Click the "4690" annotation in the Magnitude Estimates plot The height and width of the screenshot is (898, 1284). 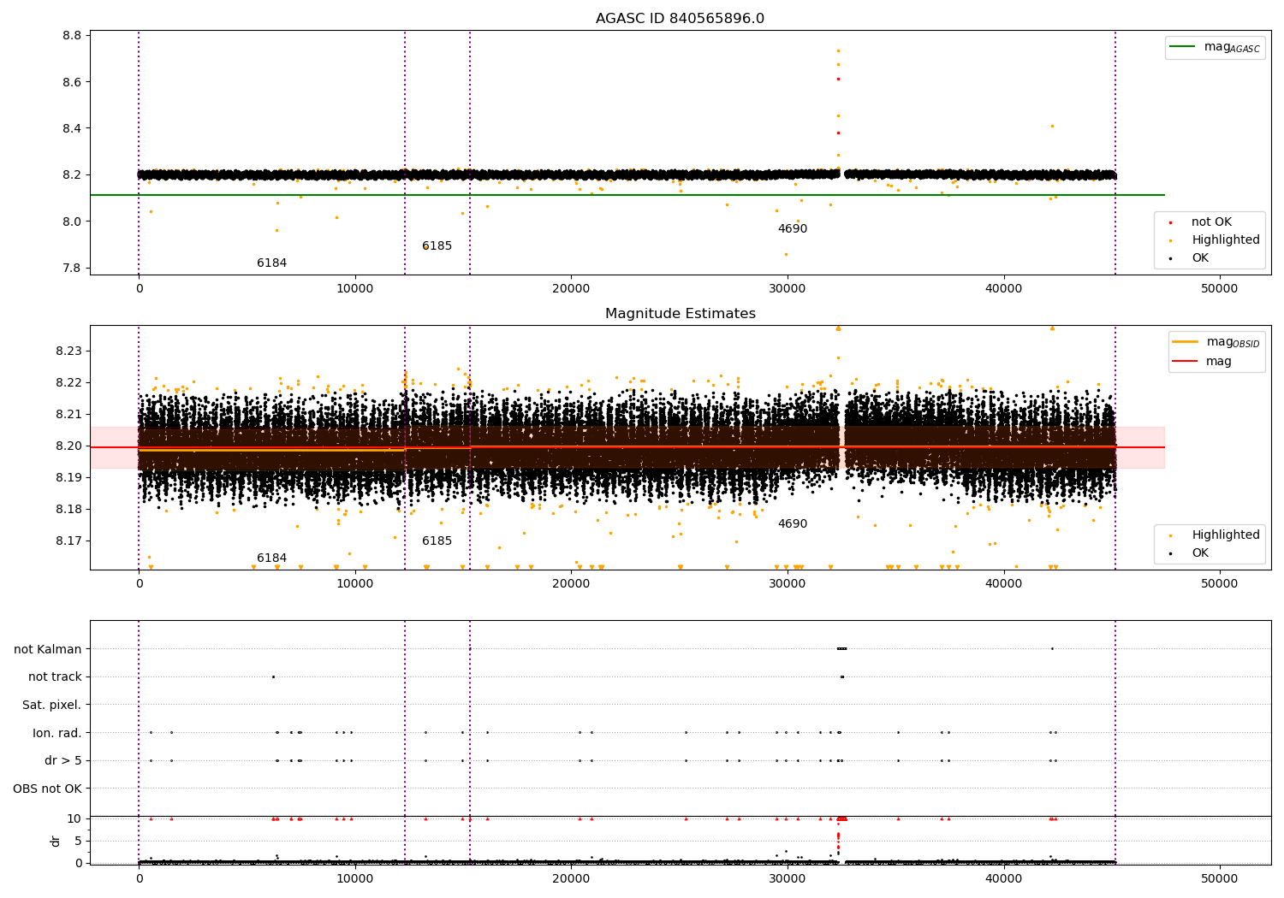click(792, 524)
